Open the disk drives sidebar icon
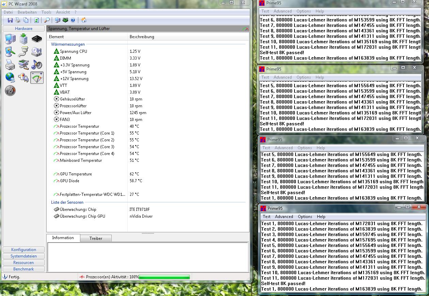429x296 pixels. 37,52
